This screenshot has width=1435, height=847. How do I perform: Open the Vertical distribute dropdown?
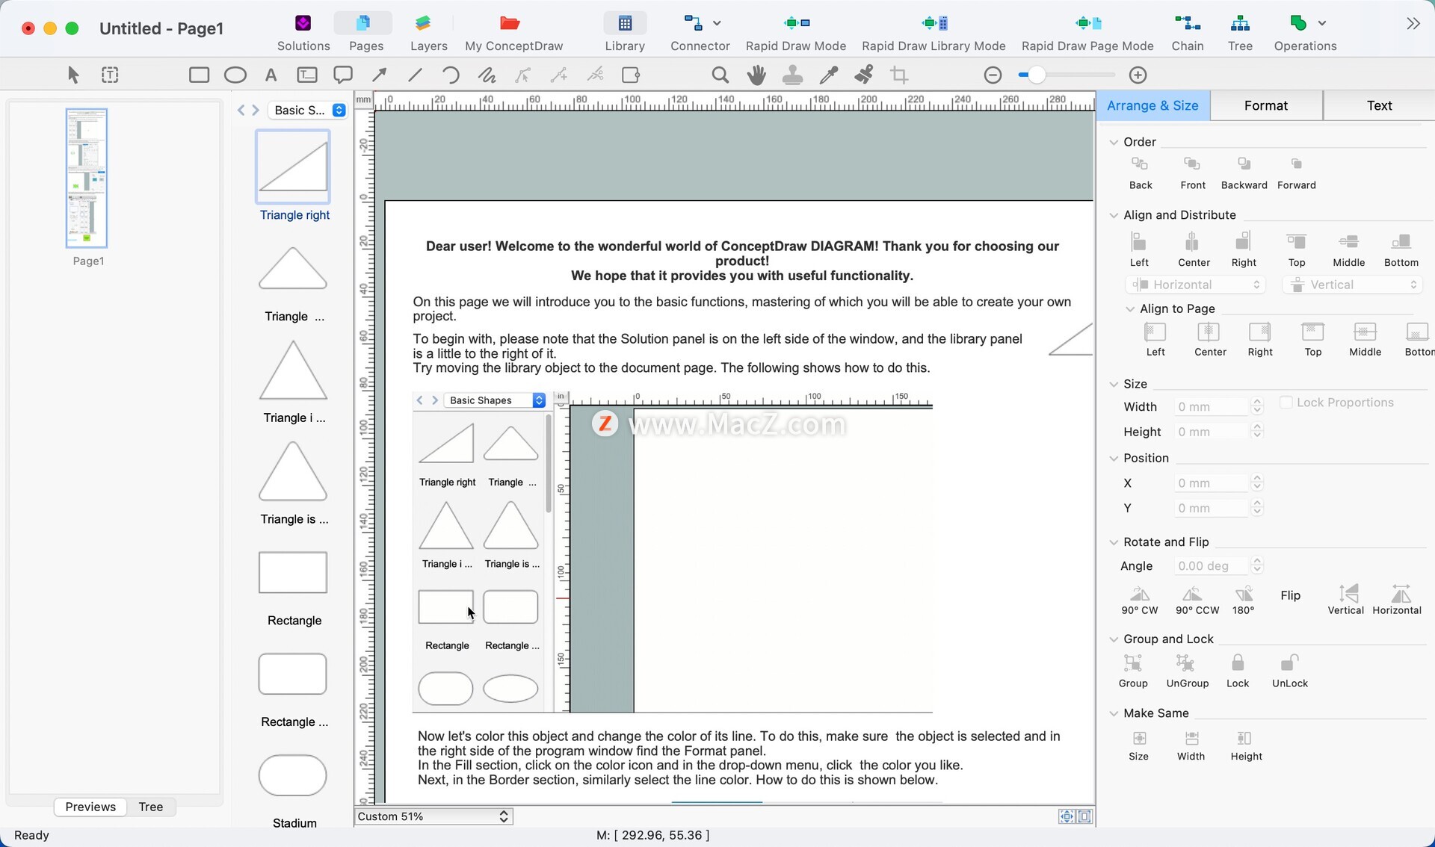click(x=1352, y=285)
